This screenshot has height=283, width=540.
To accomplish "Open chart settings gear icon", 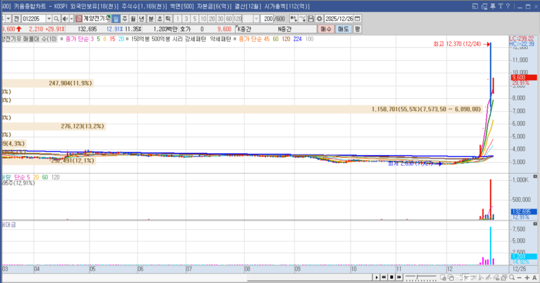I will [x=319, y=18].
